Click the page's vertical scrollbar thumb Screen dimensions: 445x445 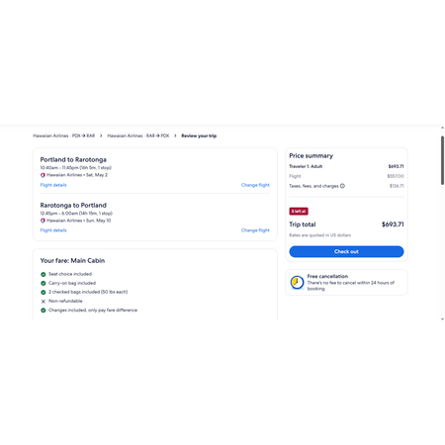tap(442, 160)
